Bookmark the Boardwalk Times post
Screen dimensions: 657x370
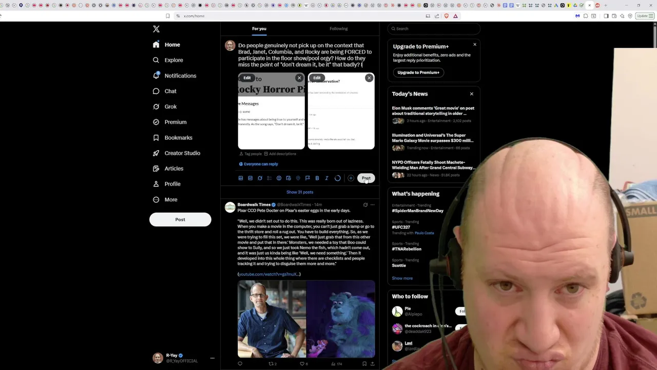(x=364, y=364)
